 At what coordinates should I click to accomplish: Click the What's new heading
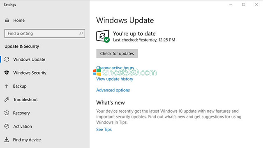[x=111, y=102]
